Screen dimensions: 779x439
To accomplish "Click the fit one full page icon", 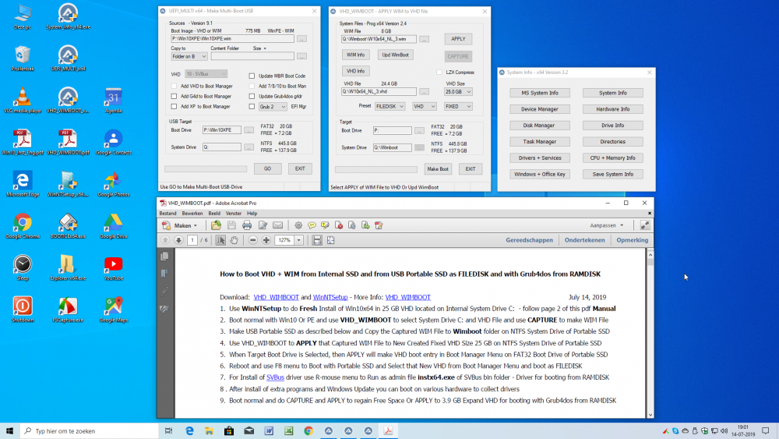I will tap(330, 240).
